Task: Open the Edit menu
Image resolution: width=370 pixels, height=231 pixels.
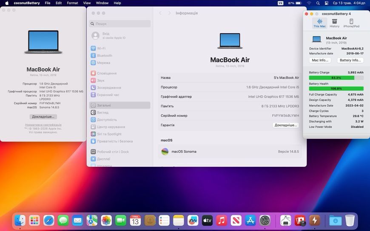Action: click(x=59, y=3)
